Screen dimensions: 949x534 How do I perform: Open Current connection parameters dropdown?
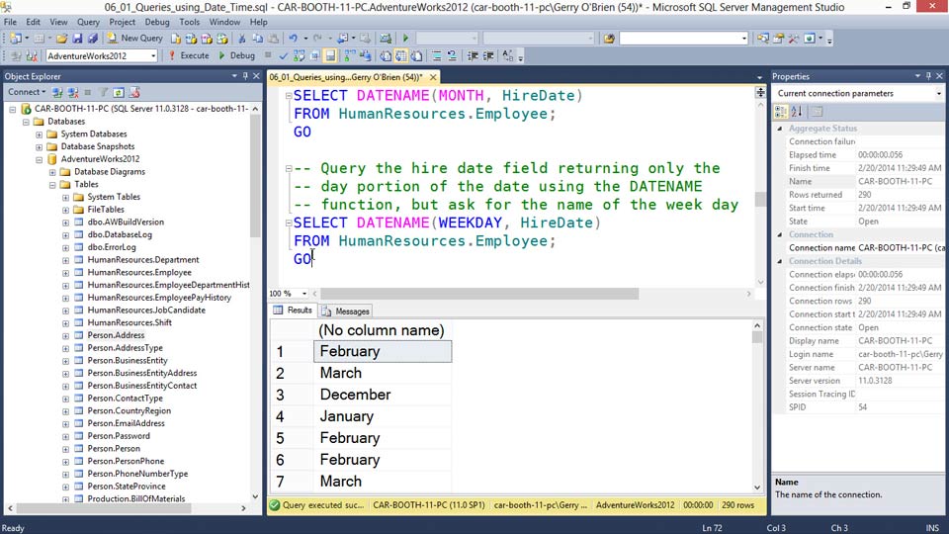[939, 94]
